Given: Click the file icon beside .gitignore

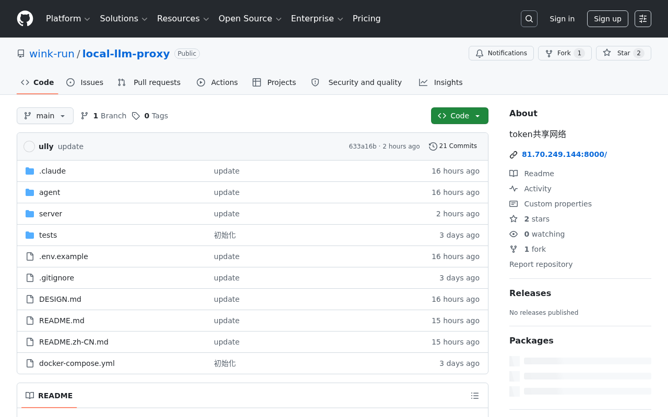Looking at the screenshot, I should 30,278.
